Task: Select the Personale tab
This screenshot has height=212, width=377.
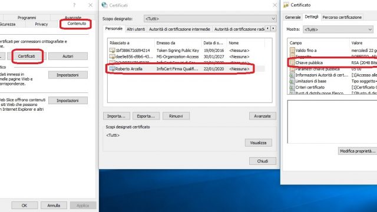Action: pyautogui.click(x=114, y=29)
